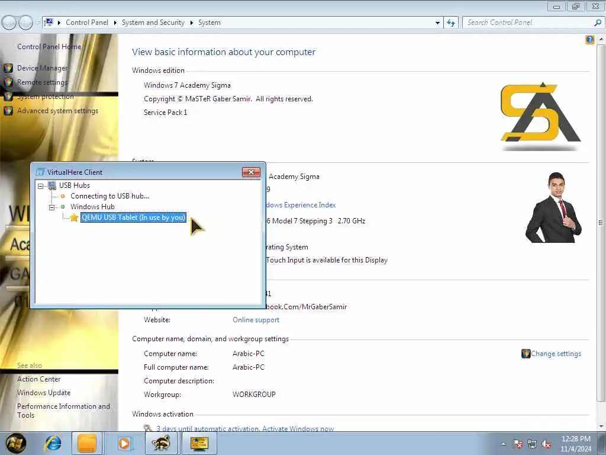Screen dimensions: 606x455
Task: Select 'Windows 7 Academy Sigma' text
Action: tap(187, 85)
